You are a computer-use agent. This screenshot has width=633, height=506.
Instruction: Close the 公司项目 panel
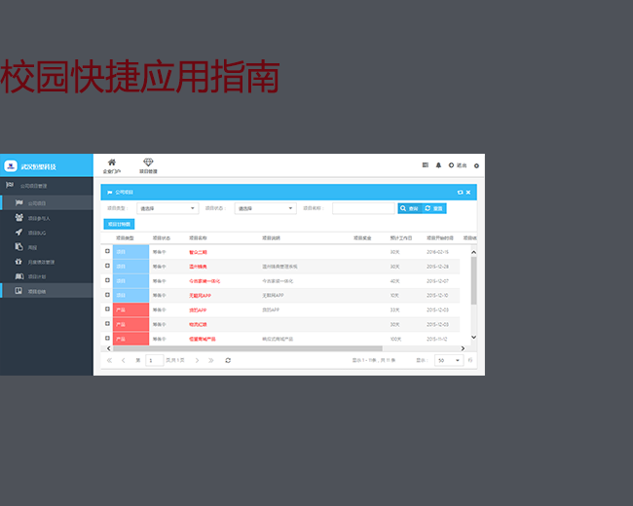click(x=468, y=193)
